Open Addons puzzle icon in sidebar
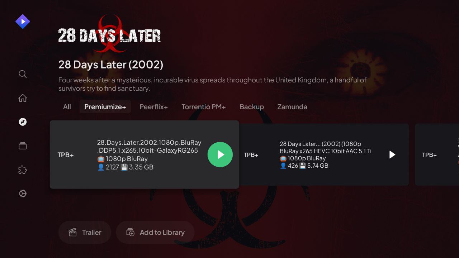 click(23, 169)
